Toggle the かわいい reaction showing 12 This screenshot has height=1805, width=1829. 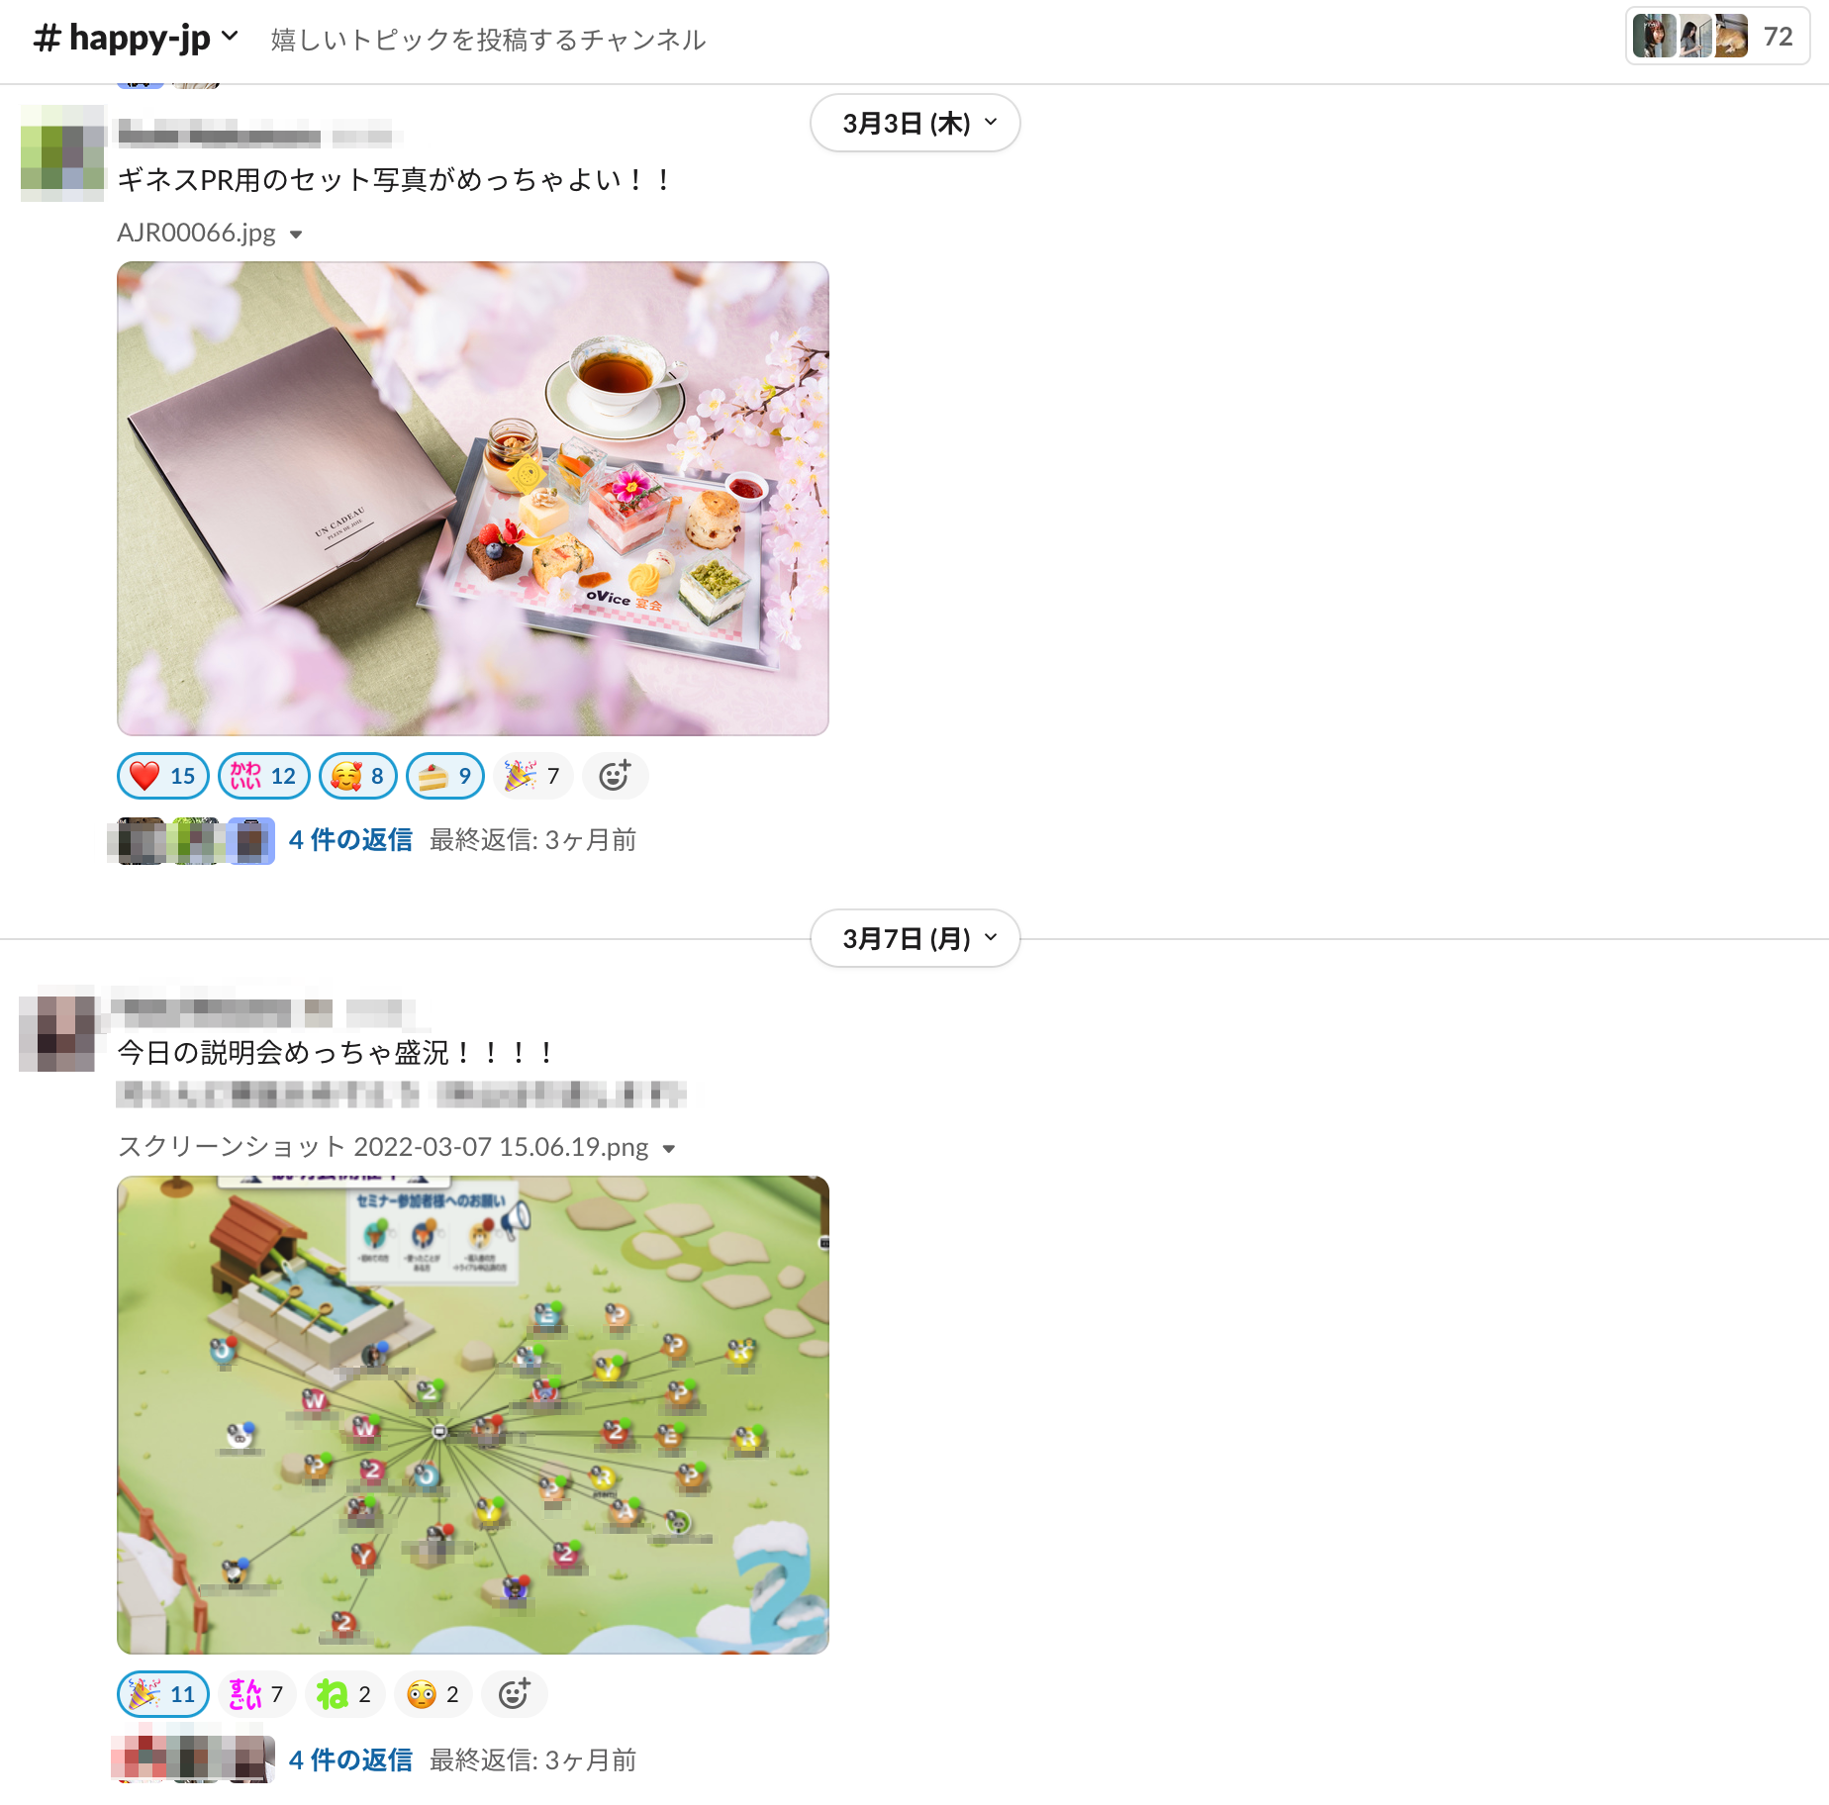pyautogui.click(x=263, y=776)
